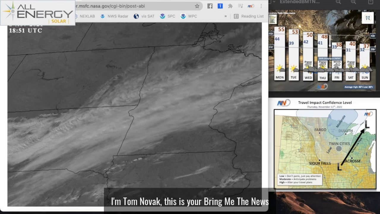
Task: Click the "Travel Impact Confidence Level" heading
Action: (x=325, y=103)
